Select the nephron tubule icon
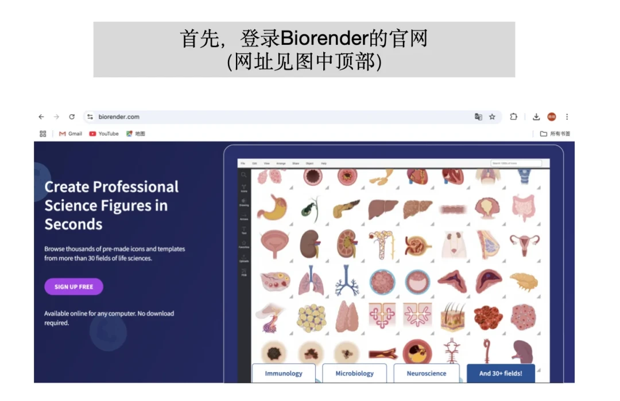The height and width of the screenshot is (401, 620). (x=382, y=244)
